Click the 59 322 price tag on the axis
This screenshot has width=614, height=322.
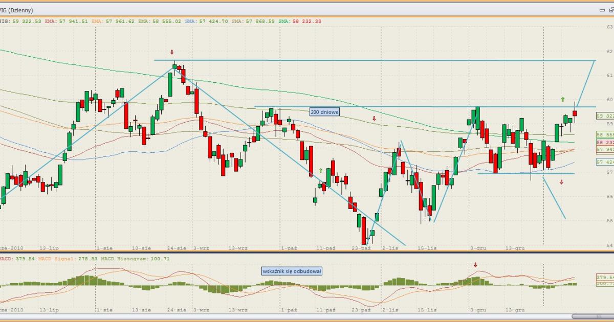click(x=605, y=116)
